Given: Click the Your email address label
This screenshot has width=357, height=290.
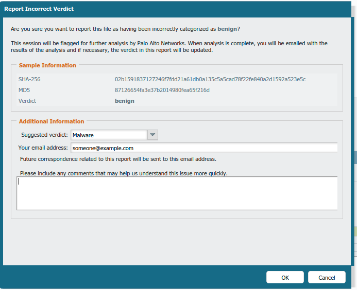Looking at the screenshot, I should [x=43, y=148].
